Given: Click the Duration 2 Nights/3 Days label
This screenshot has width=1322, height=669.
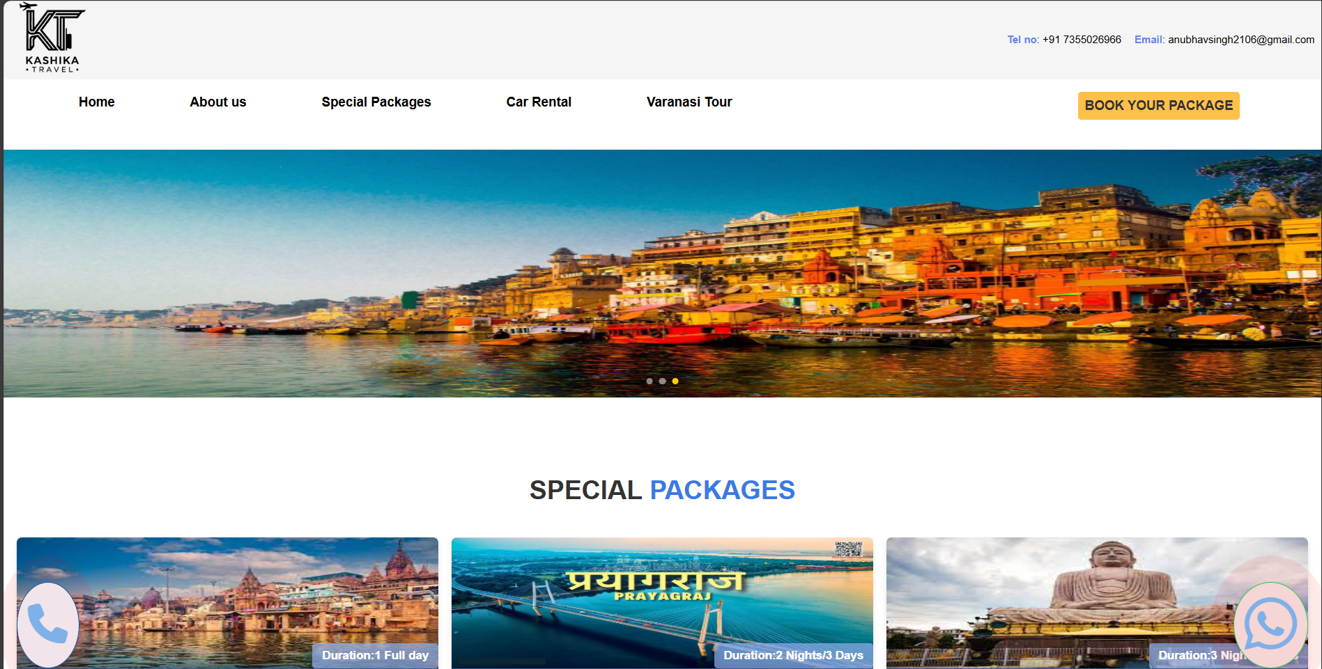Looking at the screenshot, I should click(x=793, y=656).
